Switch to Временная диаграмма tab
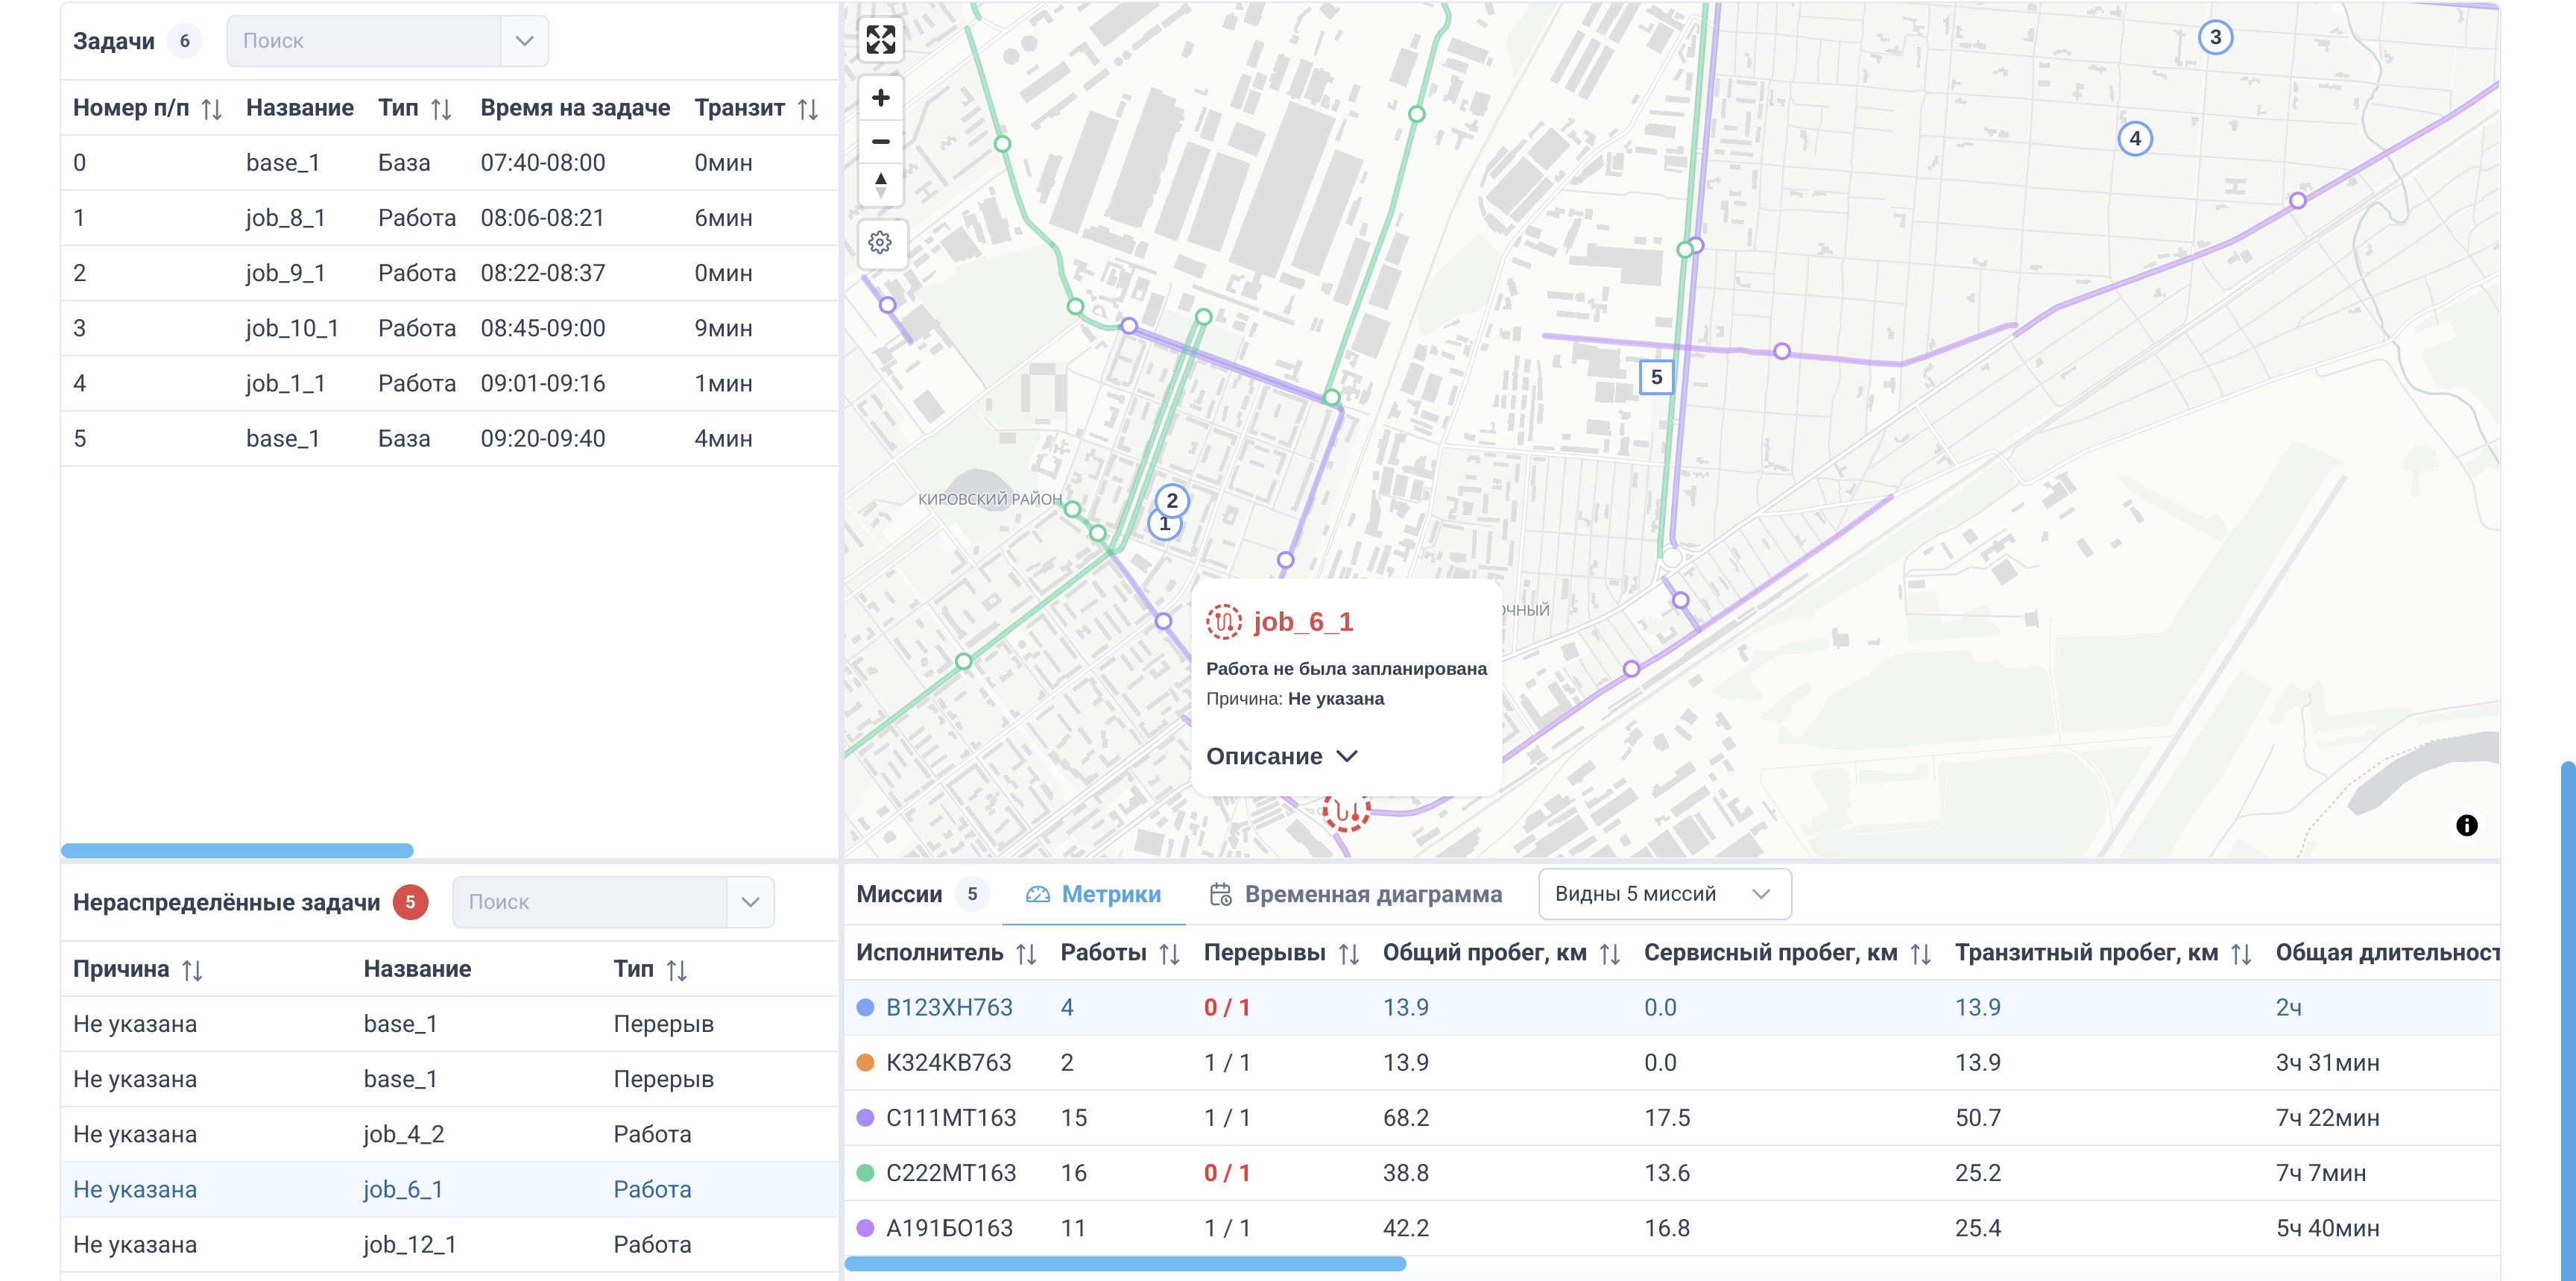Viewport: 2576px width, 1281px height. 1356,894
